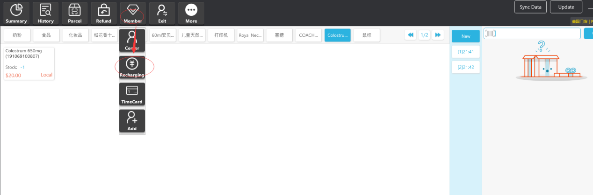Open the Summary report icon
The image size is (593, 195).
16,13
